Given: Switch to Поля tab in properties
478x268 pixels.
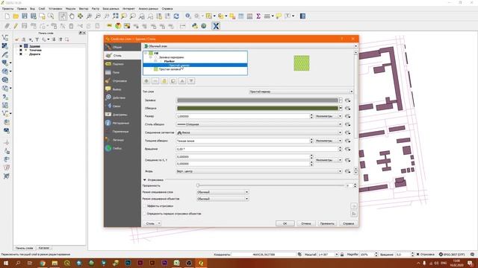Looking at the screenshot, I should [122, 73].
